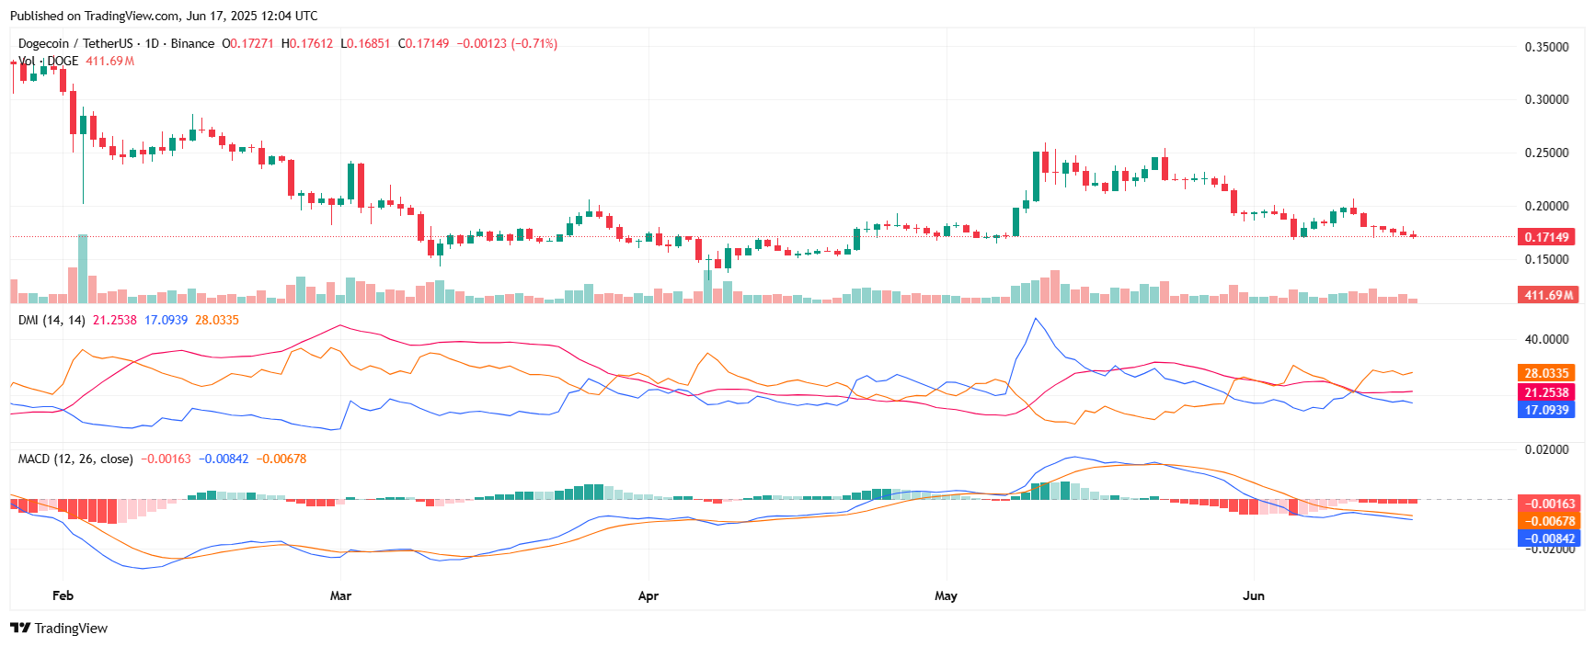
Task: Click the 40.0000 DMI axis label
Action: coord(1547,339)
